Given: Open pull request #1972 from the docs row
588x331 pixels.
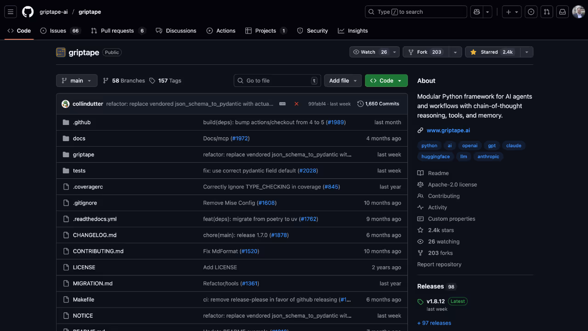Looking at the screenshot, I should click(240, 138).
